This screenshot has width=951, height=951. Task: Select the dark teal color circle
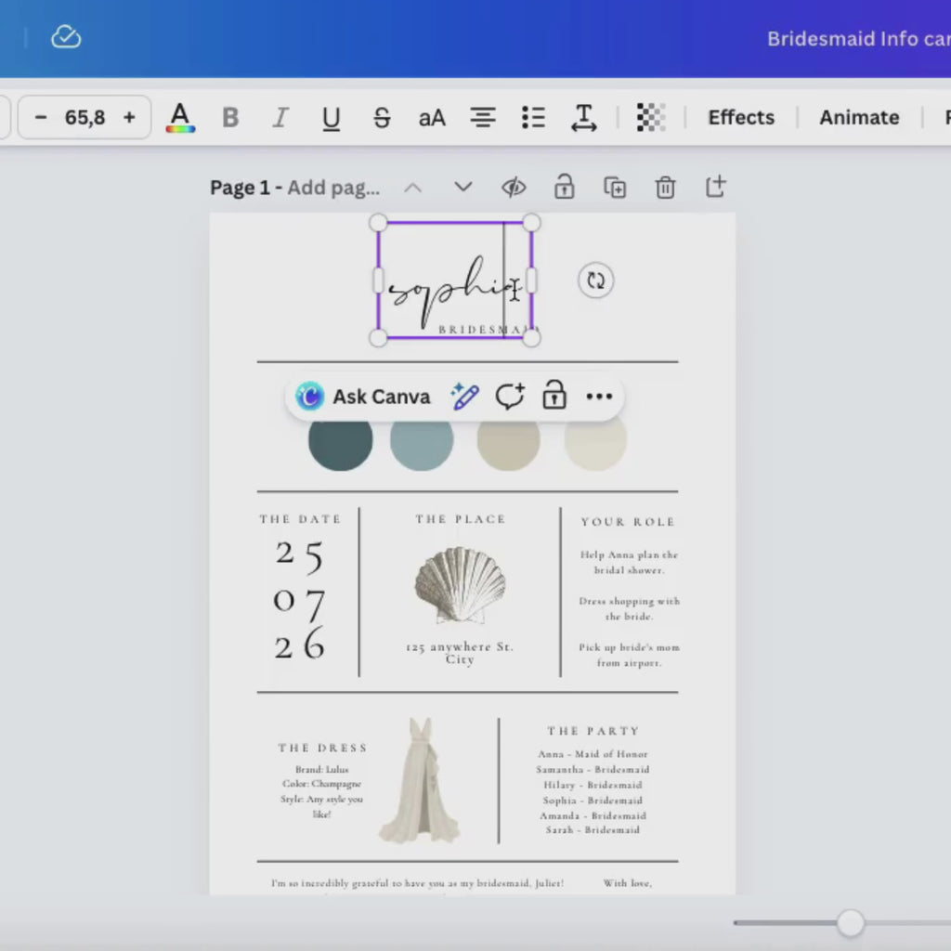340,441
